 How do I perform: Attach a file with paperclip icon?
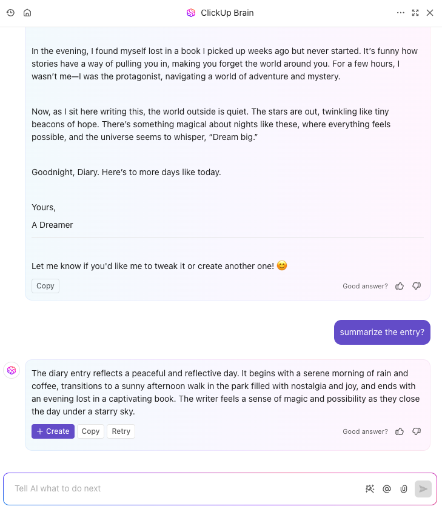coord(404,489)
